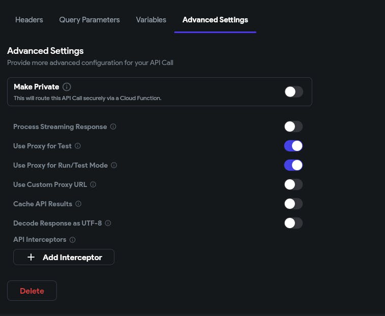Click info icon beside API Interceptors
The width and height of the screenshot is (385, 316).
point(72,240)
